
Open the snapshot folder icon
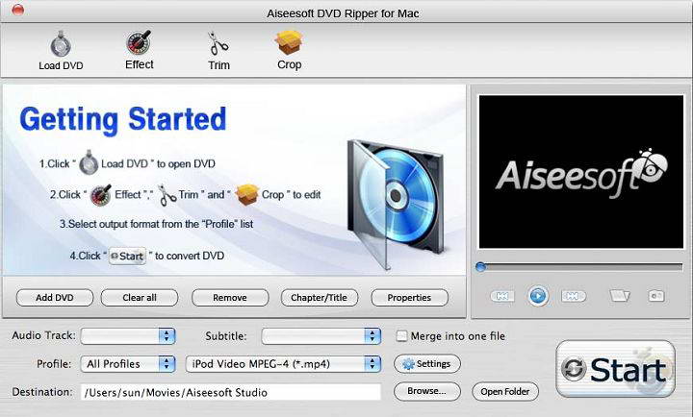click(x=620, y=296)
